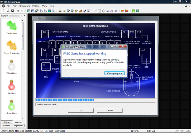Image resolution: width=191 pixels, height=133 pixels.
Task: Click the Library panel auto-hide pin
Action: click(21, 16)
